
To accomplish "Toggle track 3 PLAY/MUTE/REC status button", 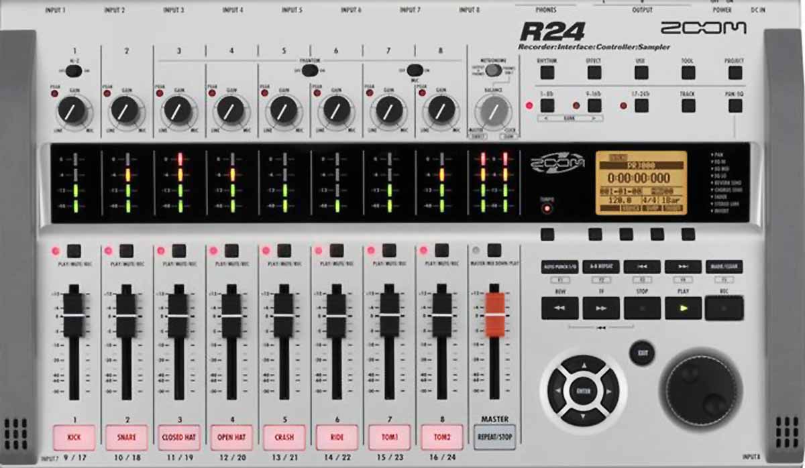I will (179, 251).
